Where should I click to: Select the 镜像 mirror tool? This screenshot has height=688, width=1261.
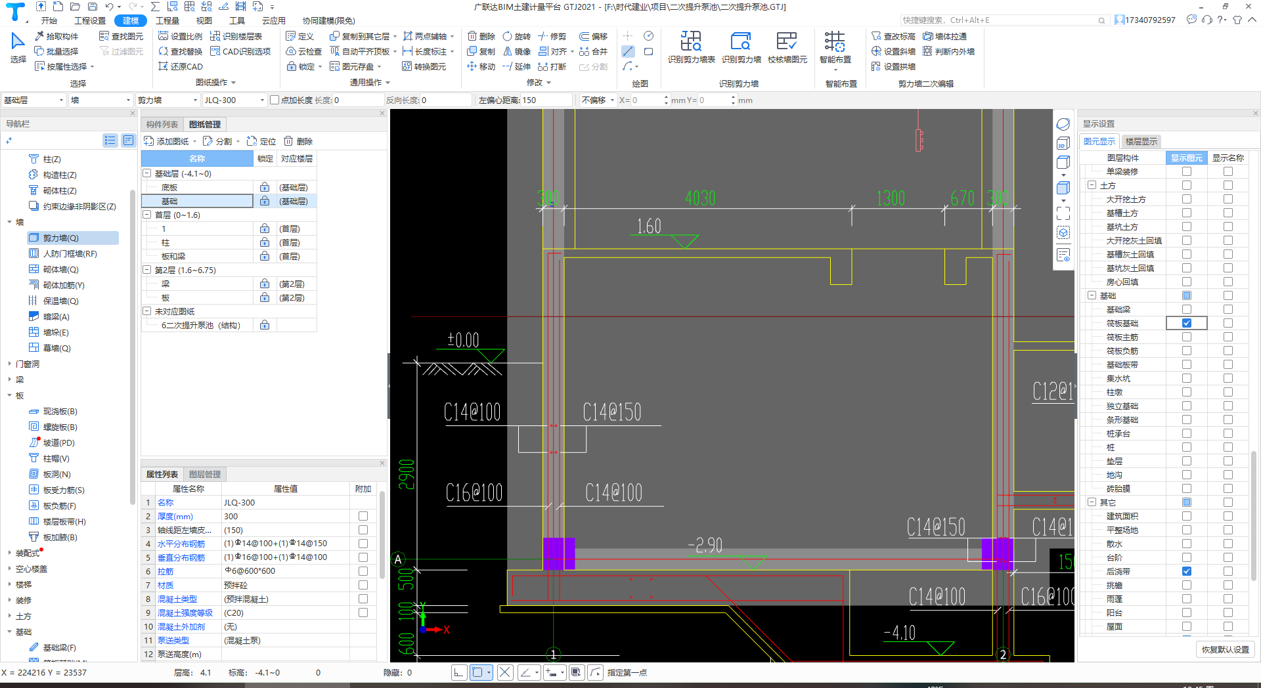tap(516, 51)
